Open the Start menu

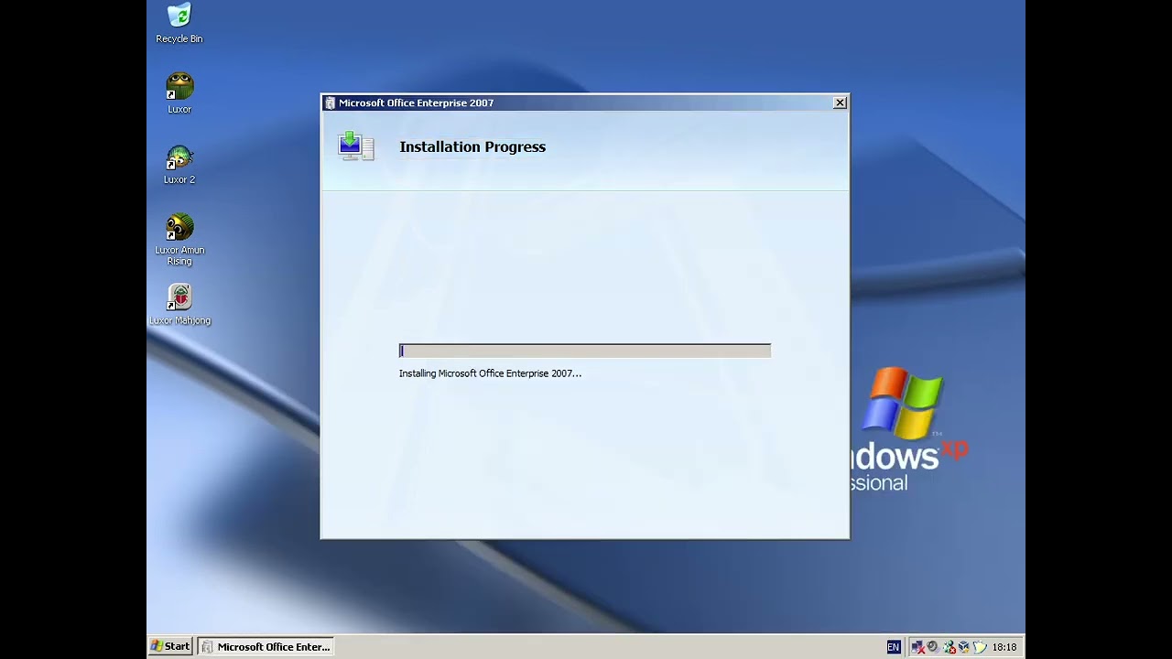coord(170,646)
